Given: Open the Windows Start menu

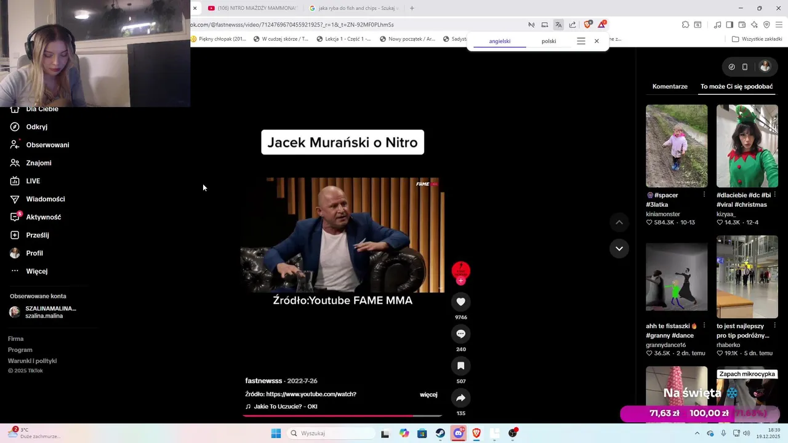Looking at the screenshot, I should (x=276, y=433).
